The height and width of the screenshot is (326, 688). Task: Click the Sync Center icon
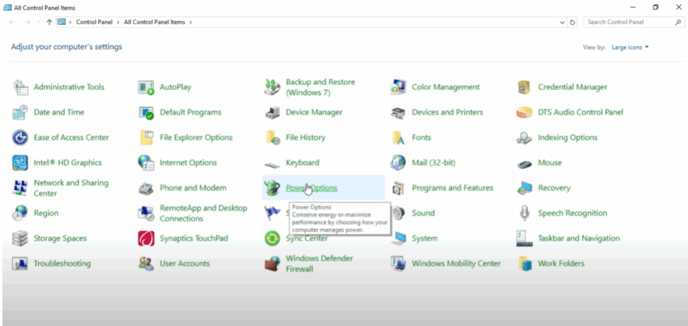(x=272, y=238)
